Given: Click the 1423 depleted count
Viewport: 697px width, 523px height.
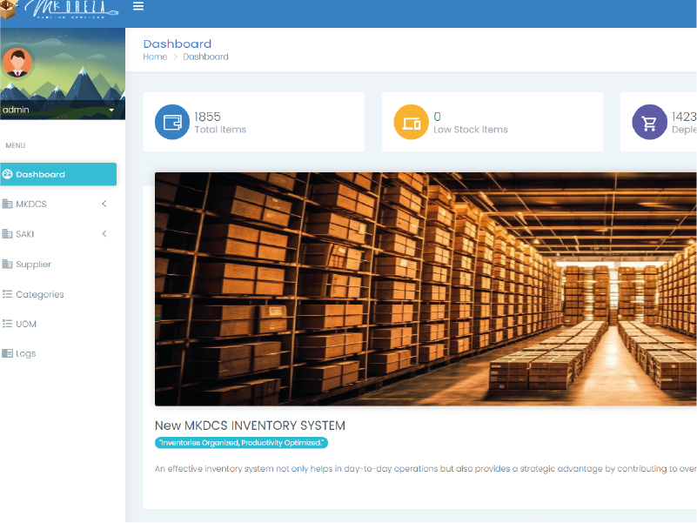Looking at the screenshot, I should click(684, 117).
